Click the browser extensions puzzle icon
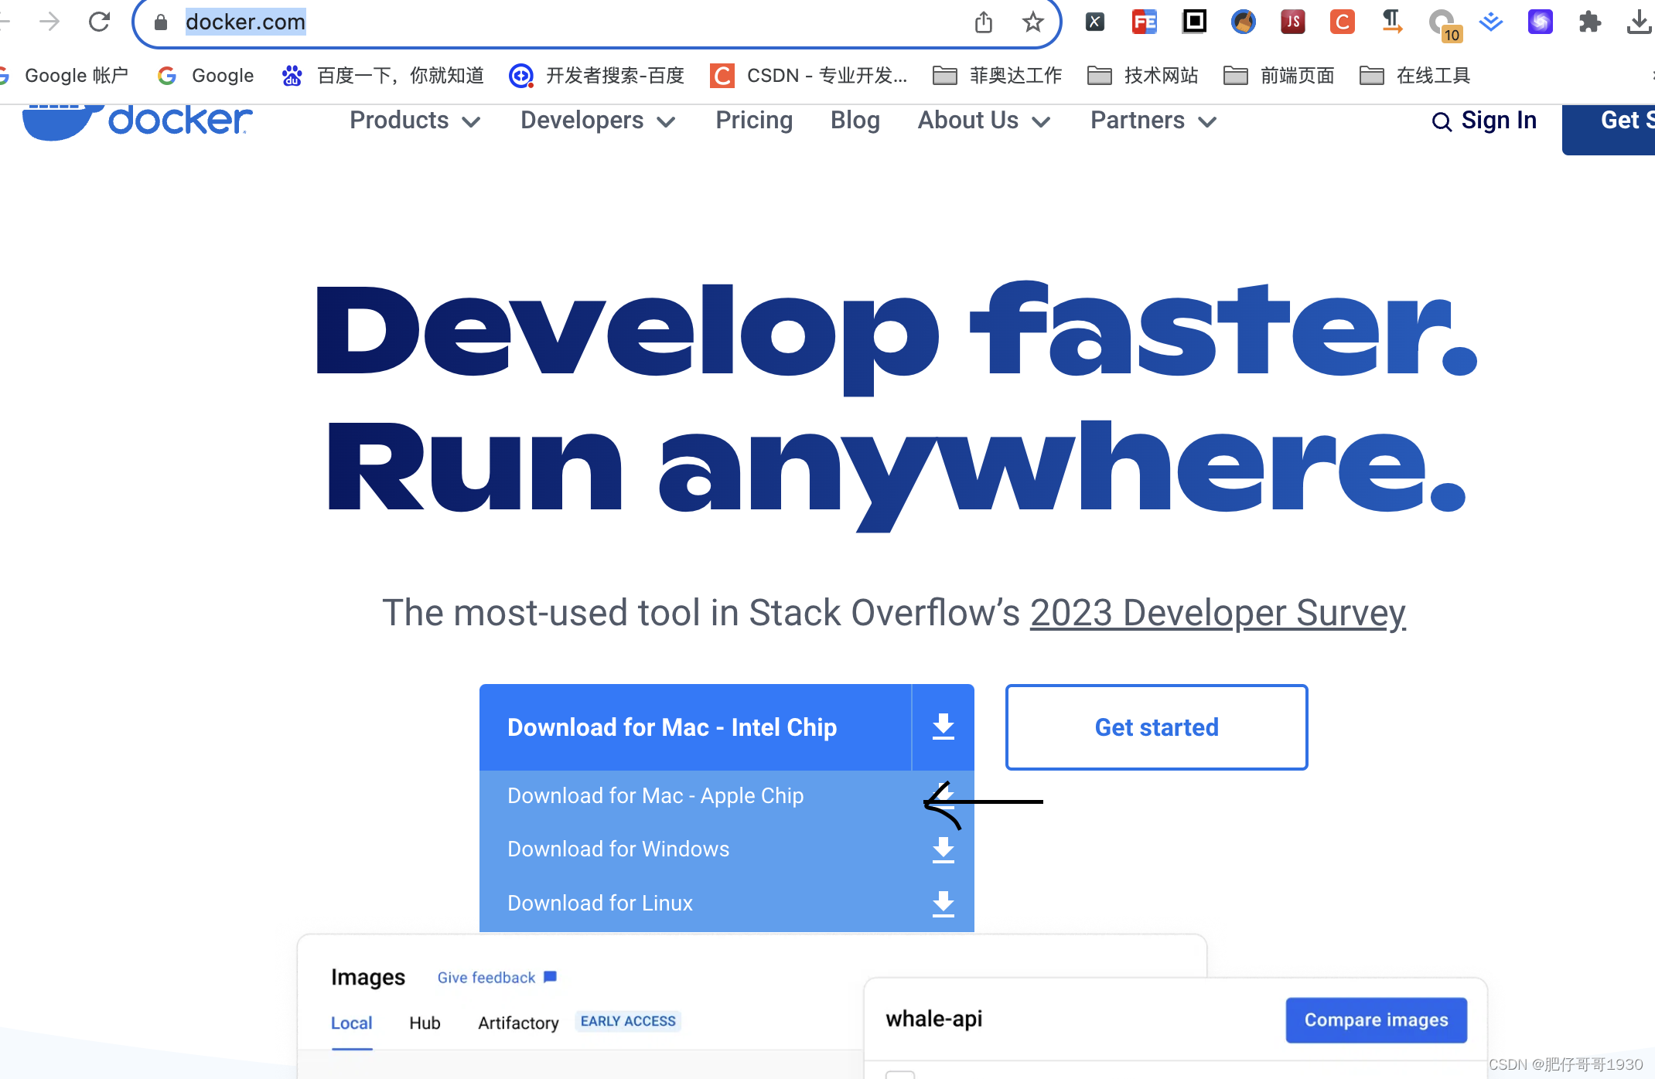 click(x=1590, y=22)
